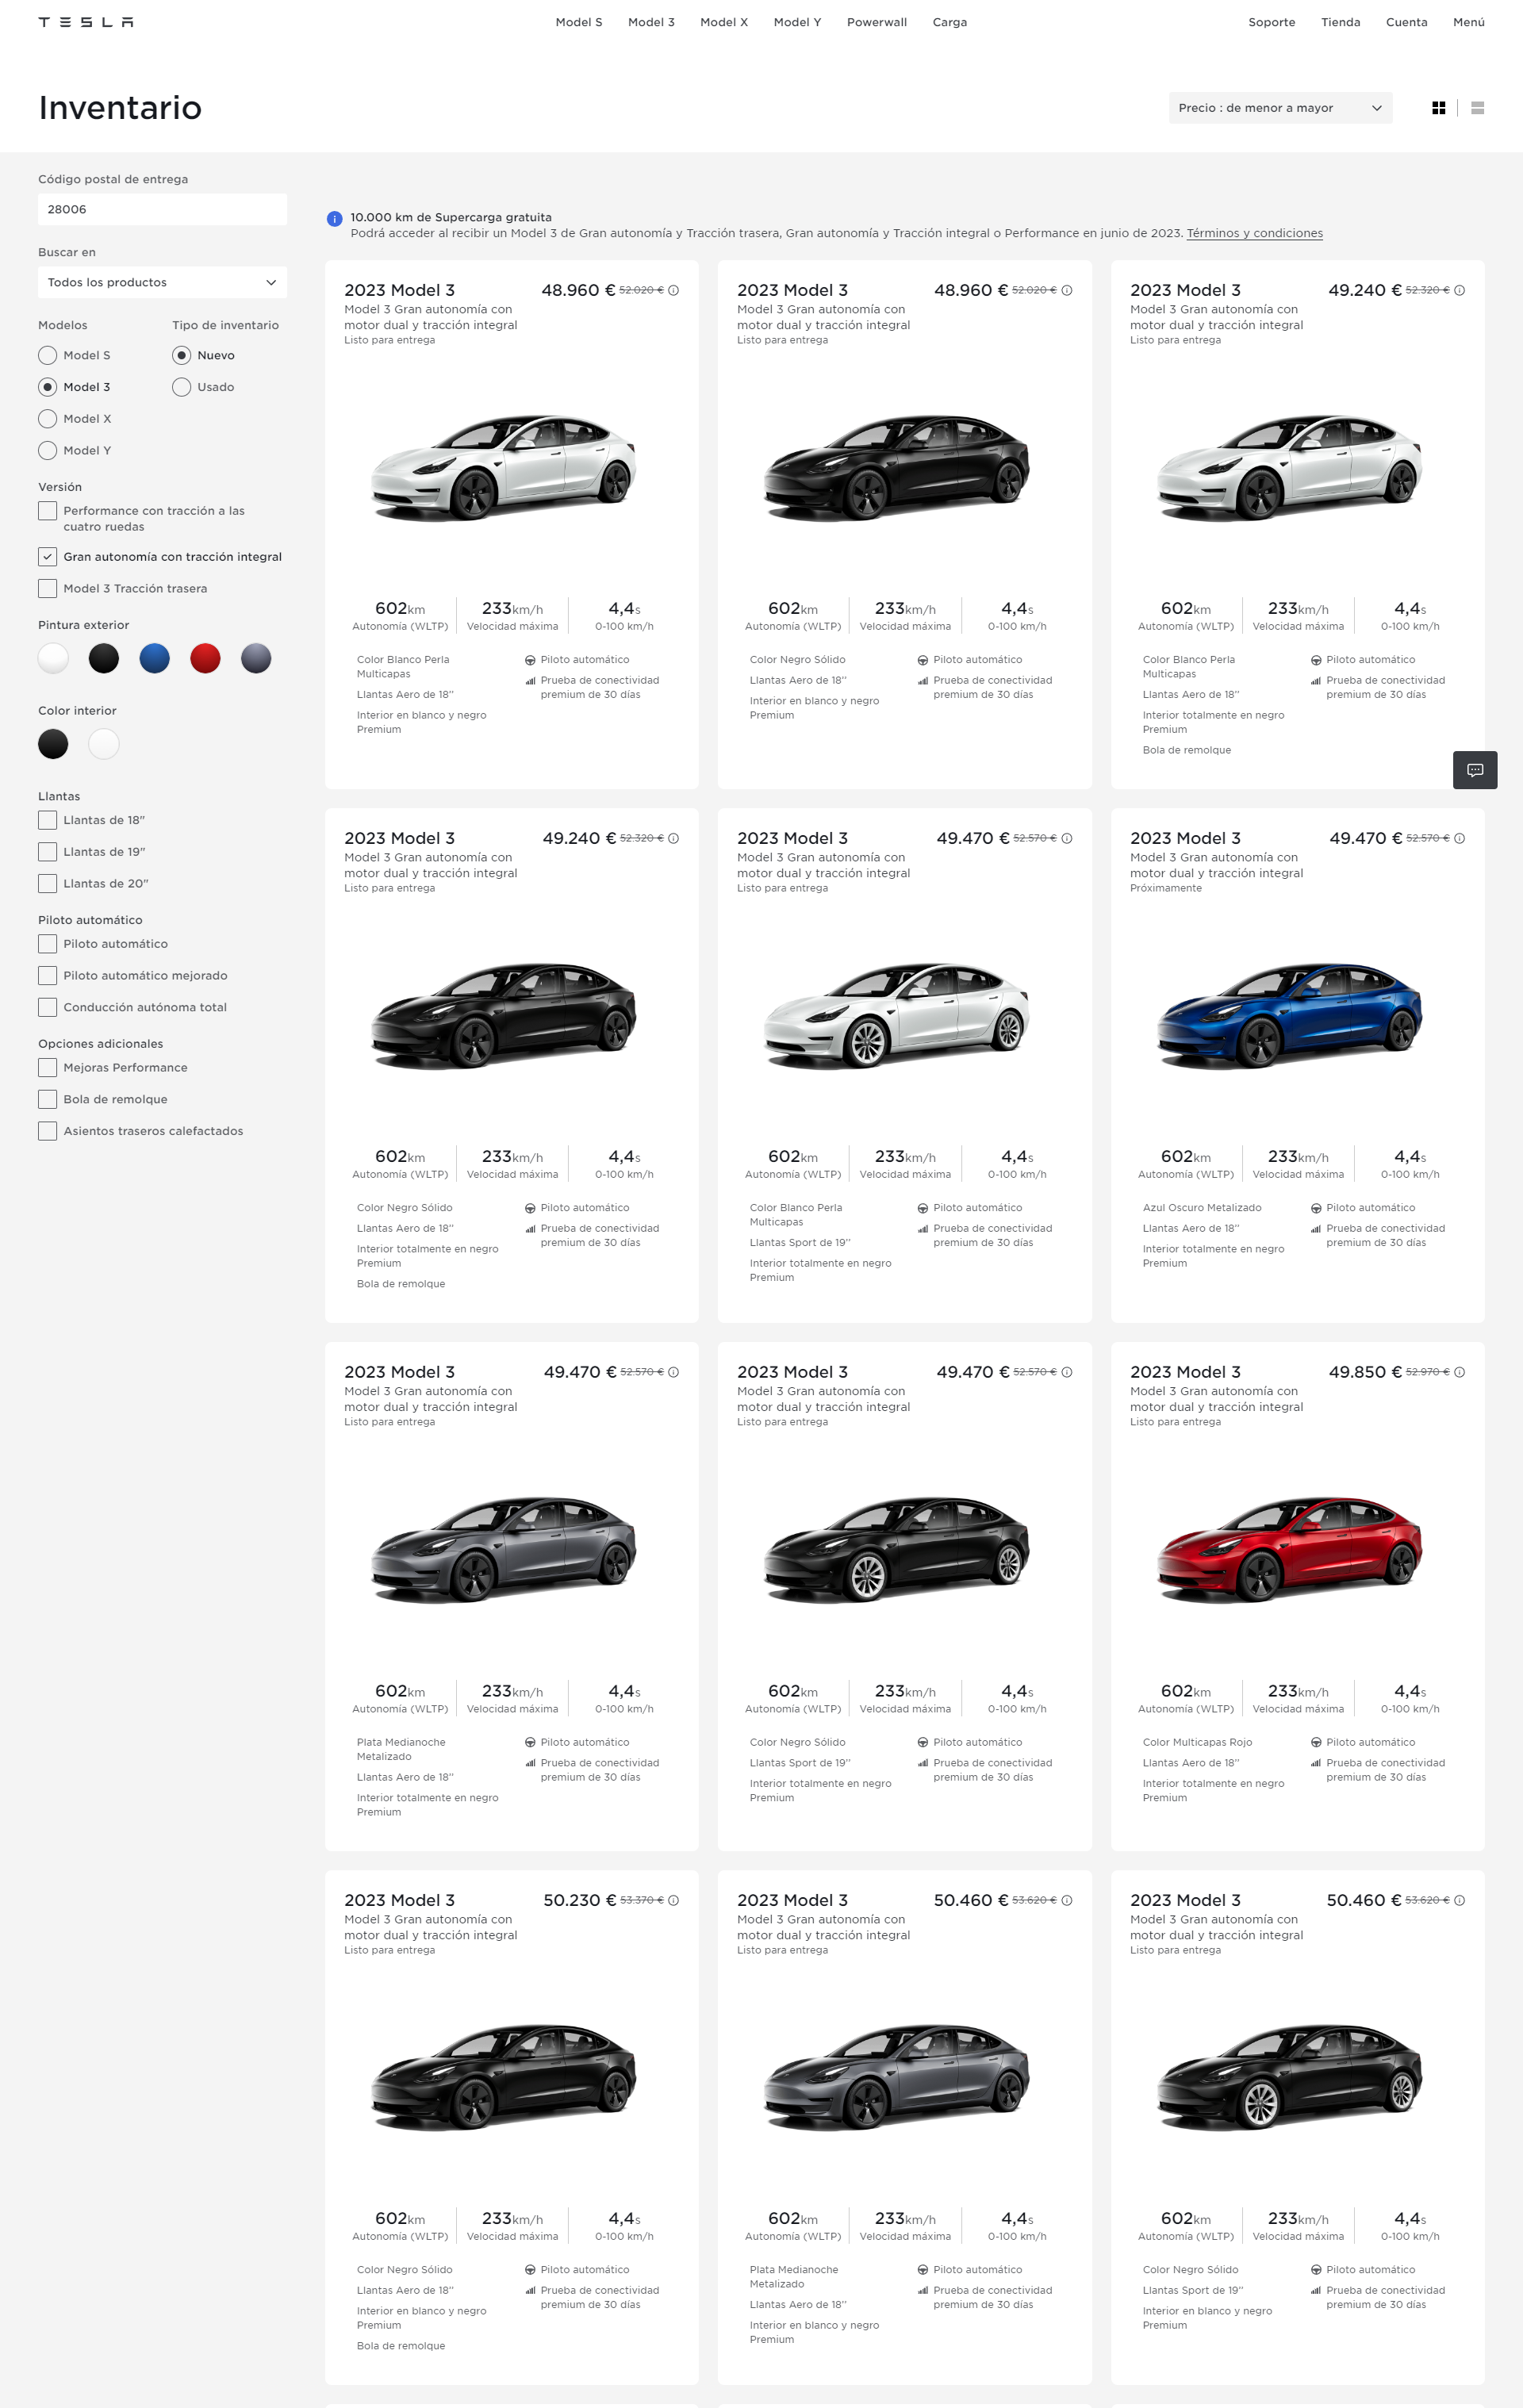Click Piloto automático icon on 50.230 € card

pos(530,2270)
